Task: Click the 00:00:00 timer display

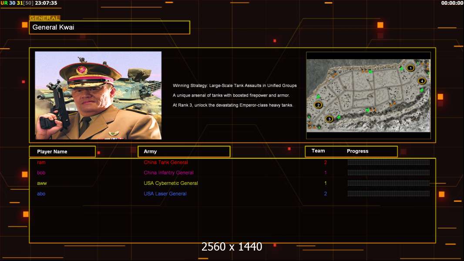Action: point(452,3)
